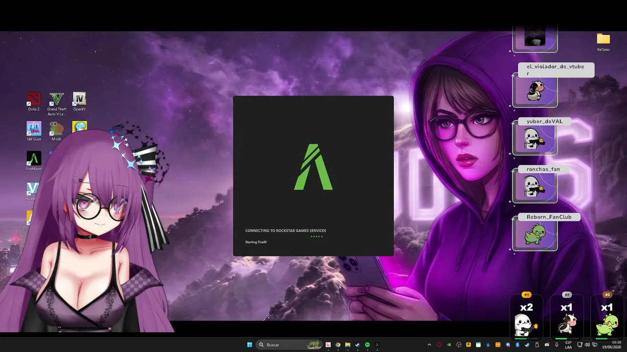Click the green FiveM logo in splash
The width and height of the screenshot is (627, 352).
(x=313, y=167)
